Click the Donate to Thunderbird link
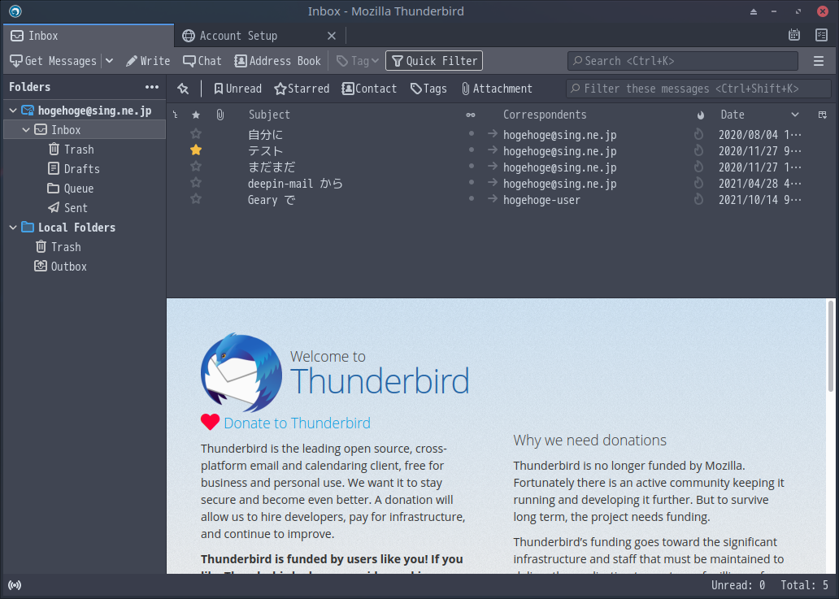This screenshot has height=599, width=839. tap(296, 423)
